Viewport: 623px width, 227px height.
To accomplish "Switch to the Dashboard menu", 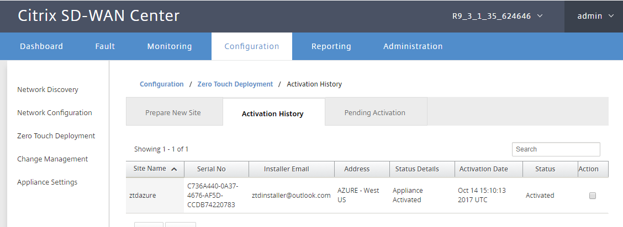I will [x=41, y=46].
